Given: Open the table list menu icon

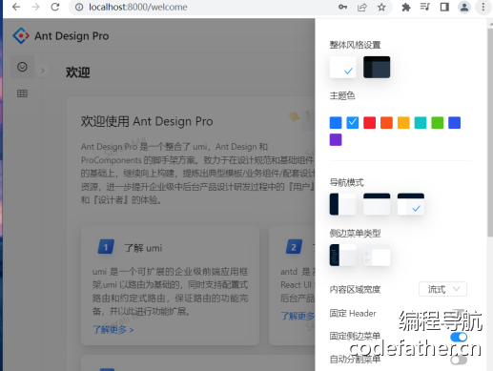Looking at the screenshot, I should pyautogui.click(x=22, y=93).
